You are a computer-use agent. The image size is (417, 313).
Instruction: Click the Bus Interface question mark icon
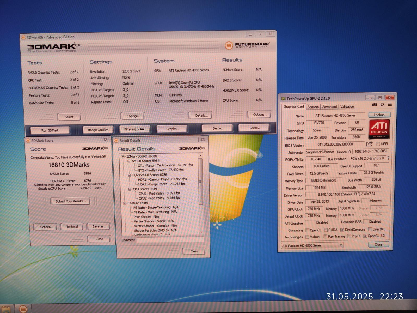[388, 158]
